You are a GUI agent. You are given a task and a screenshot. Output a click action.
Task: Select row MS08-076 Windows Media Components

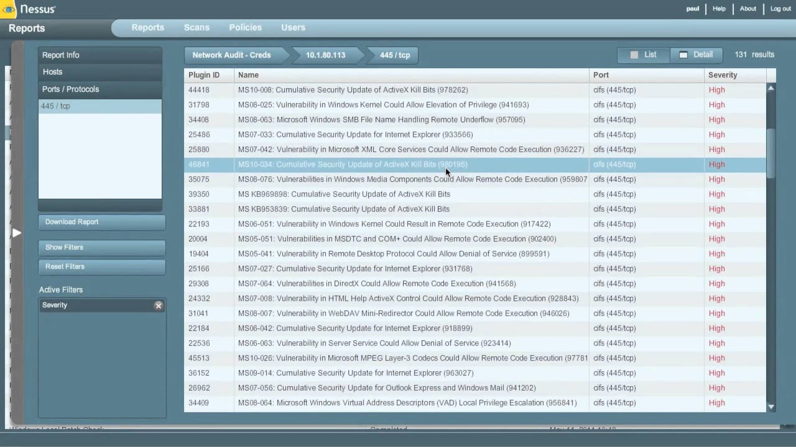click(475, 179)
